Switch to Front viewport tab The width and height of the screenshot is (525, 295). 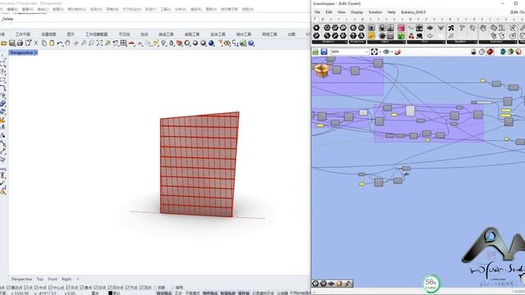(52, 279)
